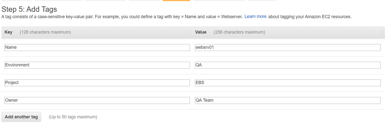Click the Name key input field

pyautogui.click(x=97, y=47)
